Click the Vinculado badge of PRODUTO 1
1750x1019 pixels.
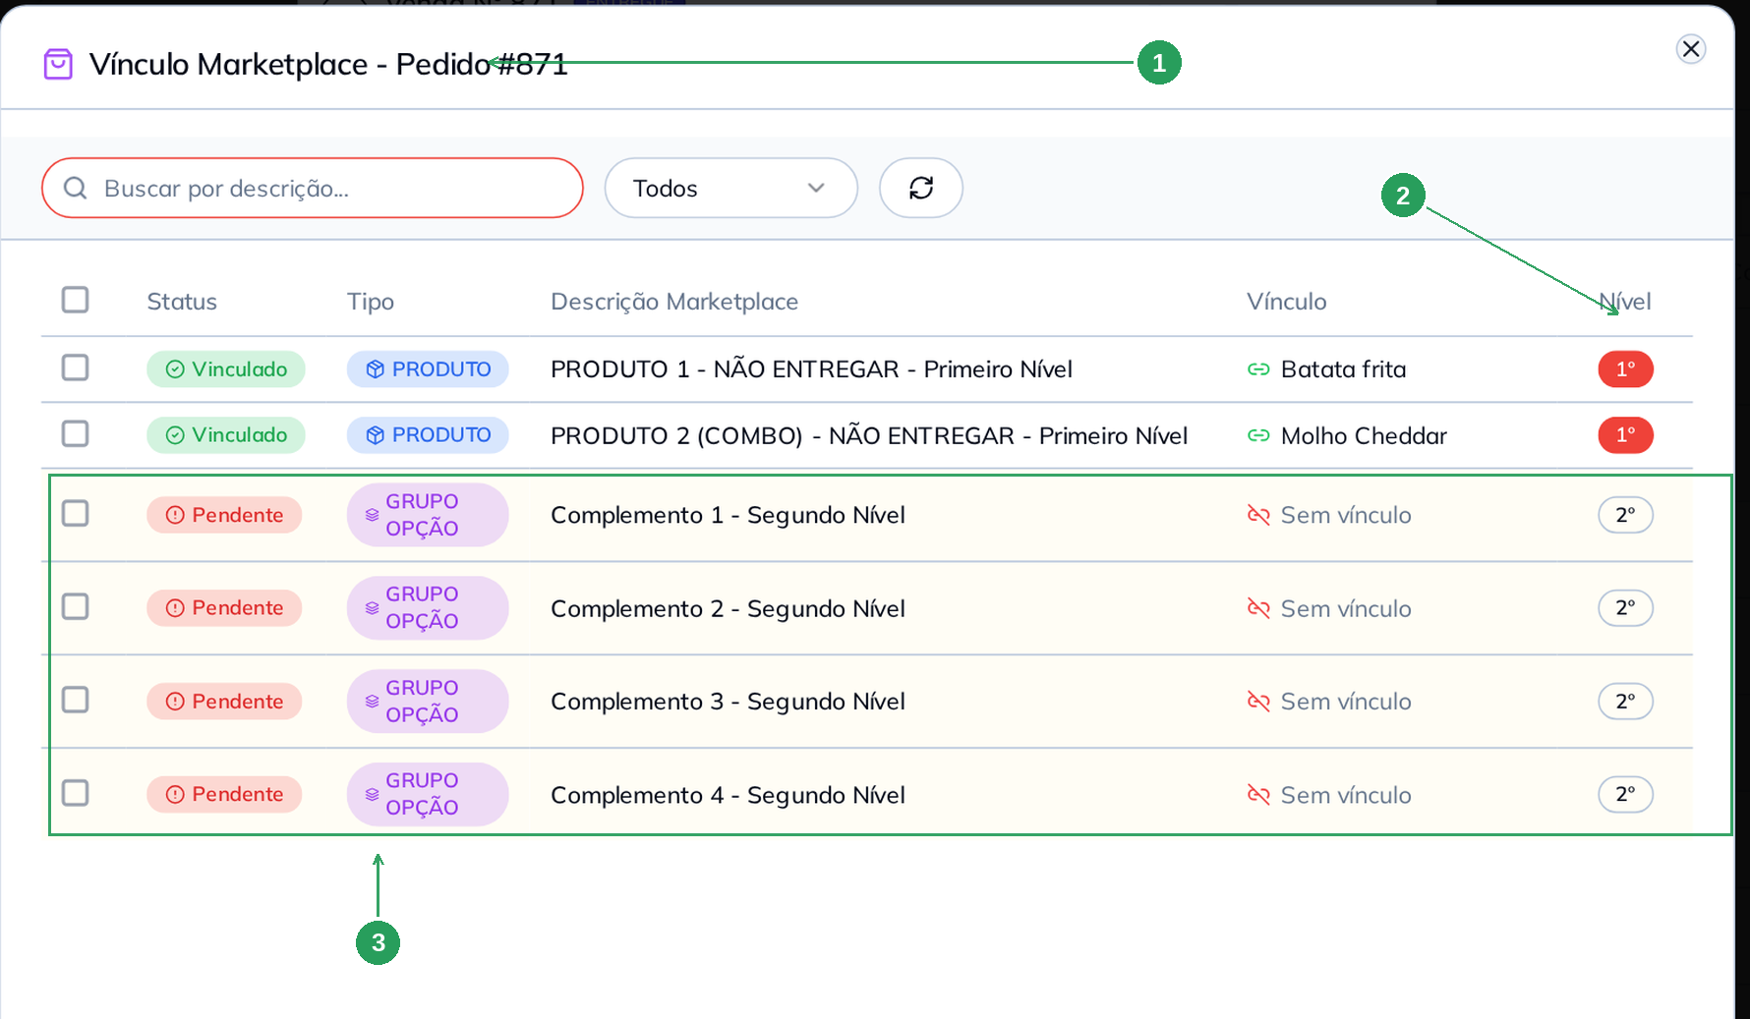click(226, 369)
